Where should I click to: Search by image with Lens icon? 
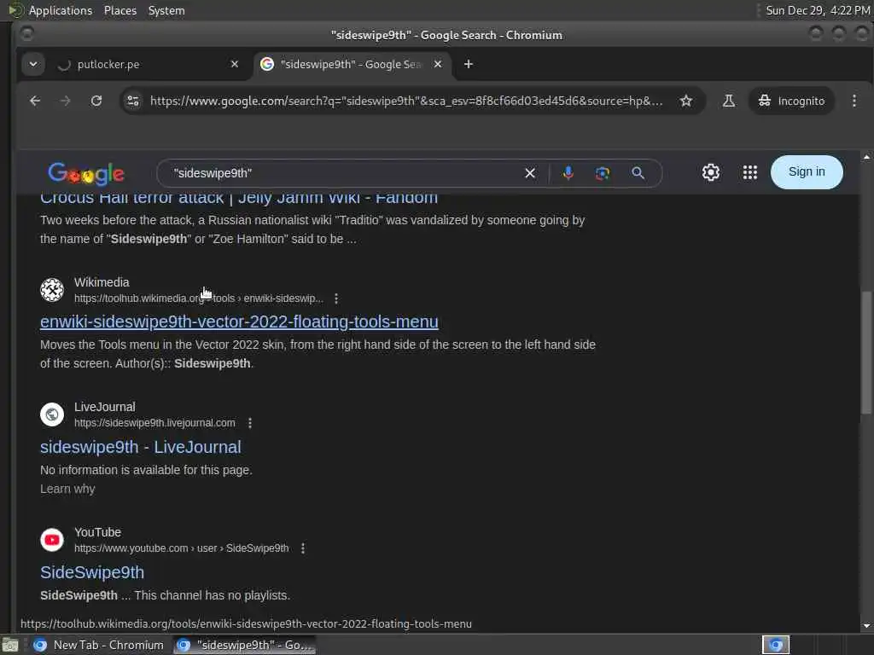[x=602, y=173]
